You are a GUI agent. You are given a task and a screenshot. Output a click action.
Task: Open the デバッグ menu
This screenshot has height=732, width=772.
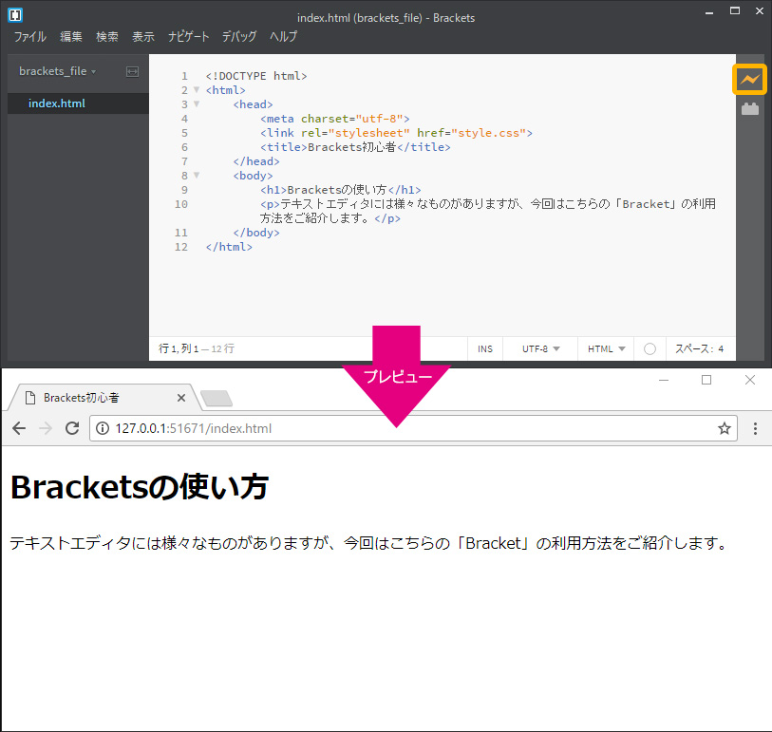point(238,36)
